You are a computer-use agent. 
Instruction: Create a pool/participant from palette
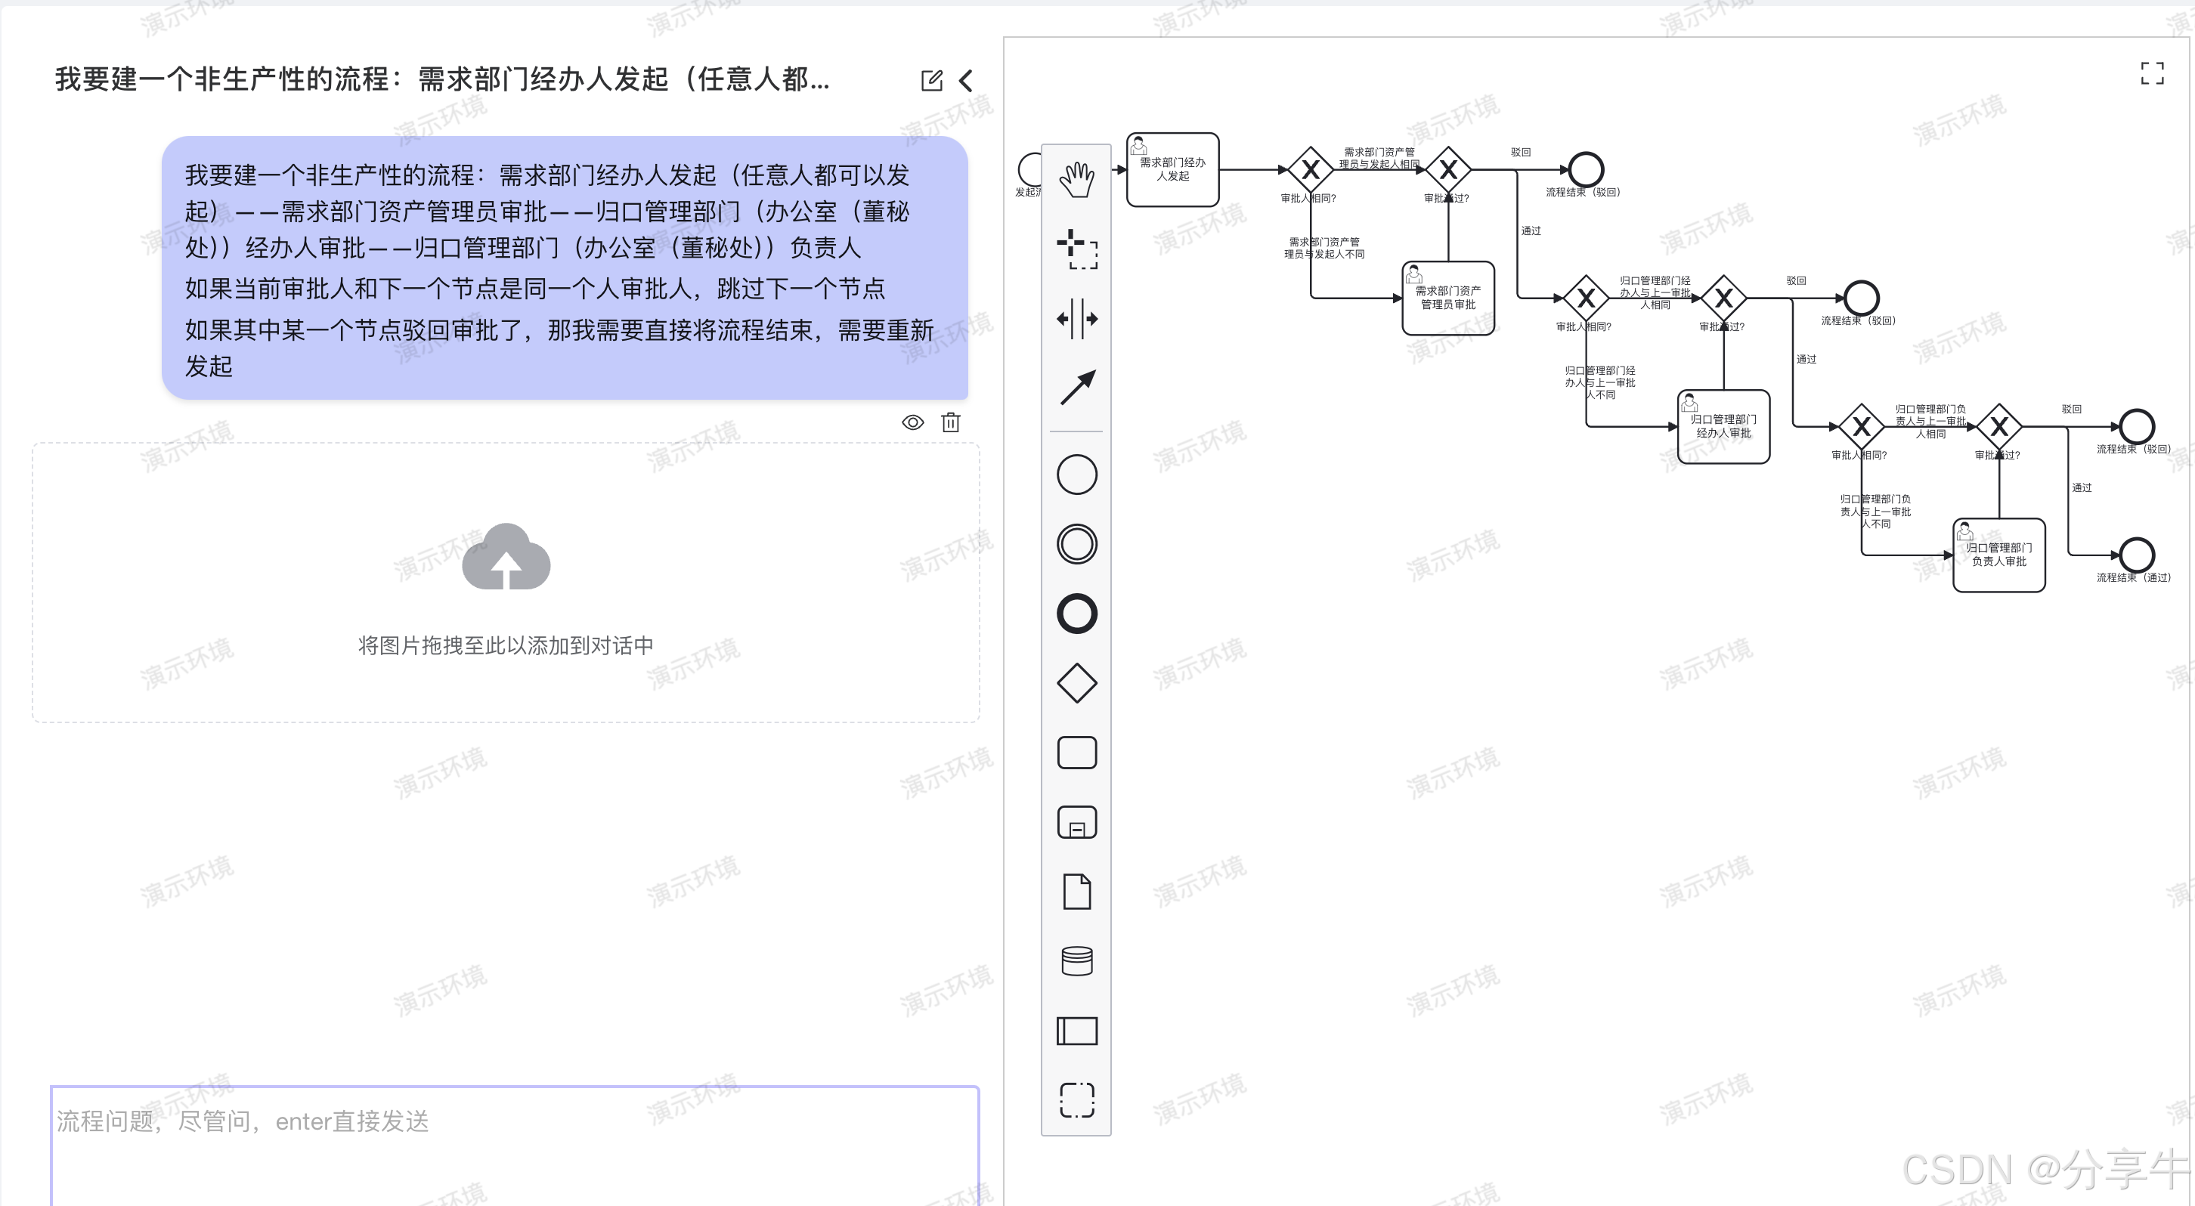click(1076, 1031)
